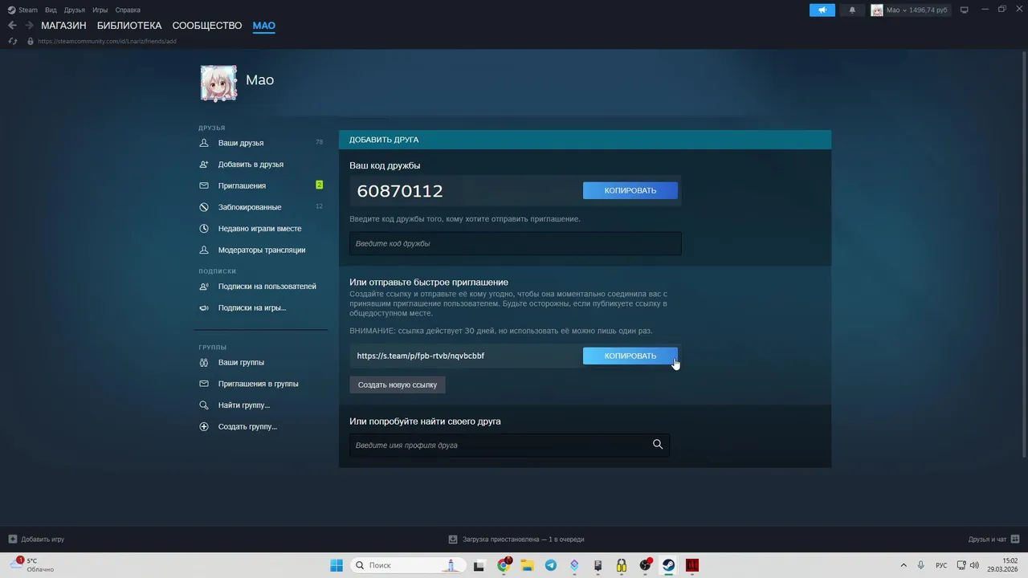This screenshot has width=1028, height=578.
Task: Click the forward navigation arrow
Action: (29, 26)
